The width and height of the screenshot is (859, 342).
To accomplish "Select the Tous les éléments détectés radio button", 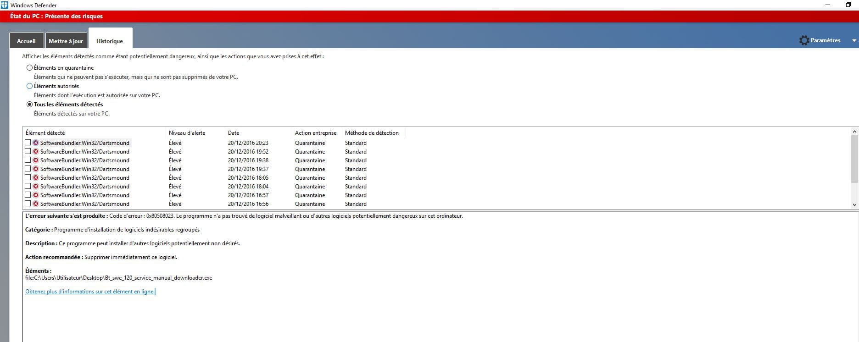I will [x=30, y=105].
